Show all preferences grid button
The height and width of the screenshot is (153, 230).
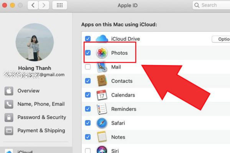60,5
